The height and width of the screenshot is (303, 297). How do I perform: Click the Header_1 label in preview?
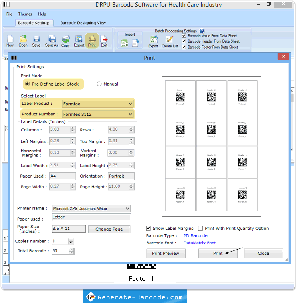180,90
